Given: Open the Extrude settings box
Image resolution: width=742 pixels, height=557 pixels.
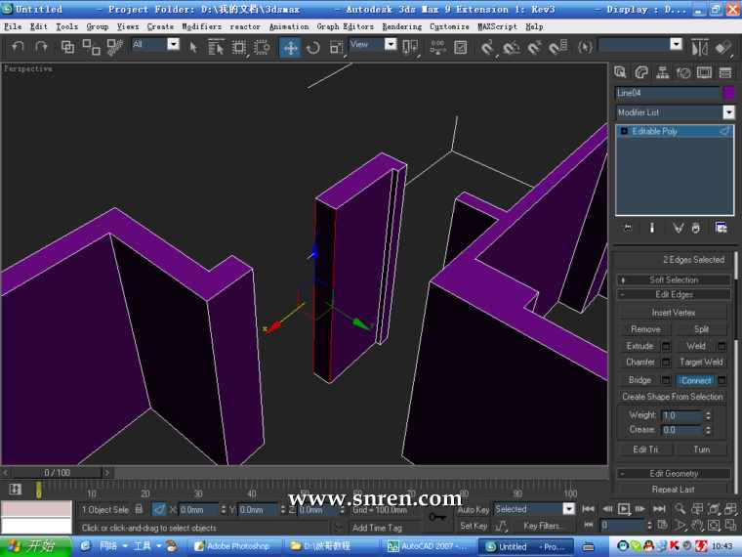Looking at the screenshot, I should 666,346.
